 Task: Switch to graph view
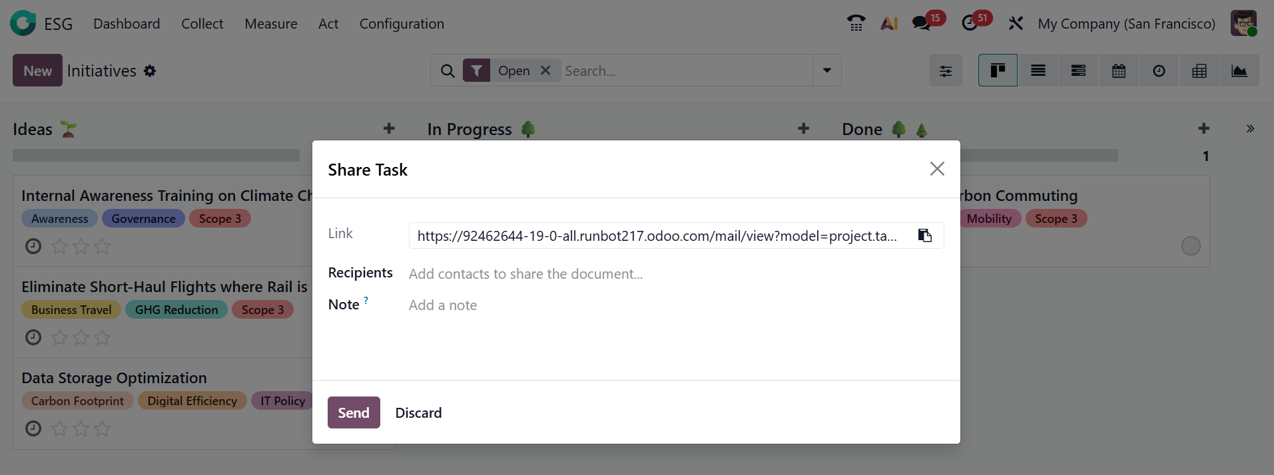click(1239, 71)
